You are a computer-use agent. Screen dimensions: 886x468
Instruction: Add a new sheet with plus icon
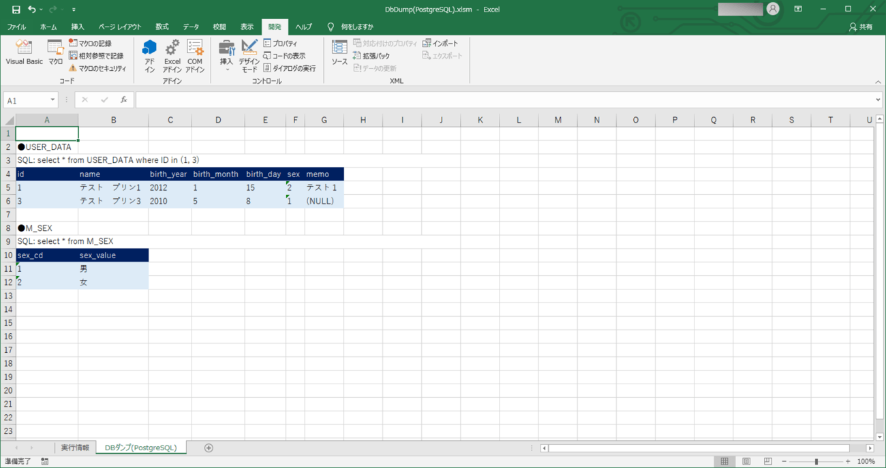(209, 448)
